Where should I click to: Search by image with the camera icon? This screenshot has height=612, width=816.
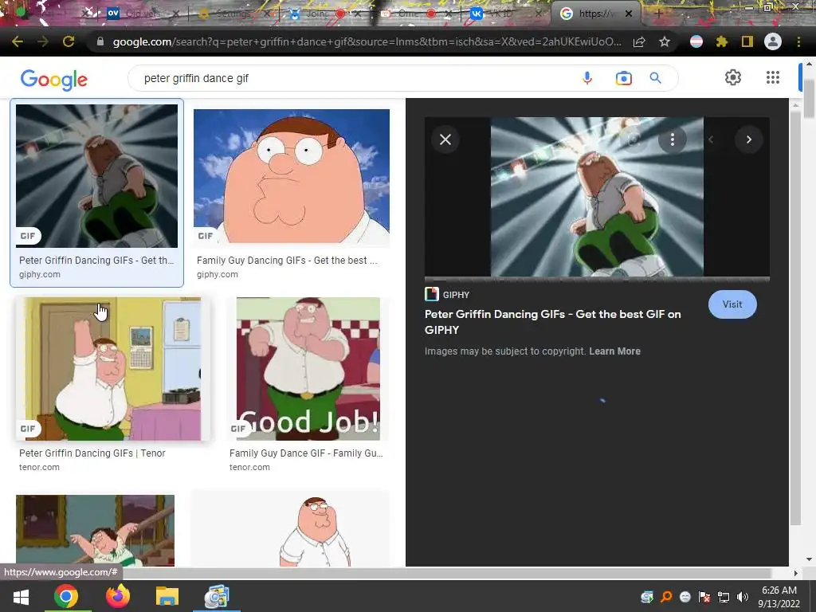pos(623,78)
